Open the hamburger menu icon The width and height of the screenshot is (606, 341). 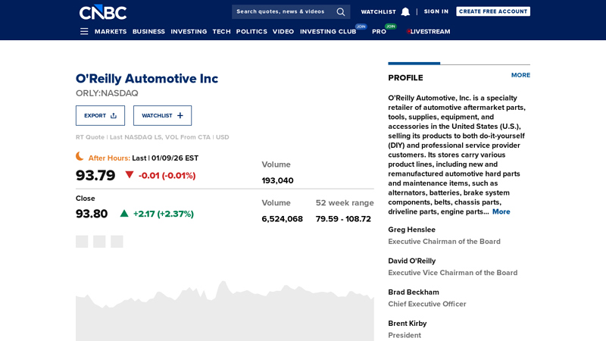click(84, 31)
